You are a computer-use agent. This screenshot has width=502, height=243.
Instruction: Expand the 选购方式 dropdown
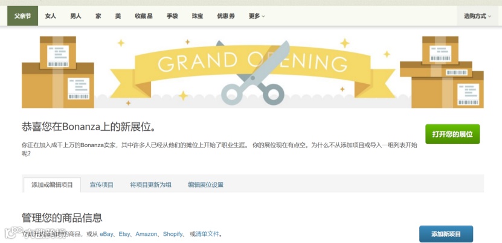(x=477, y=16)
